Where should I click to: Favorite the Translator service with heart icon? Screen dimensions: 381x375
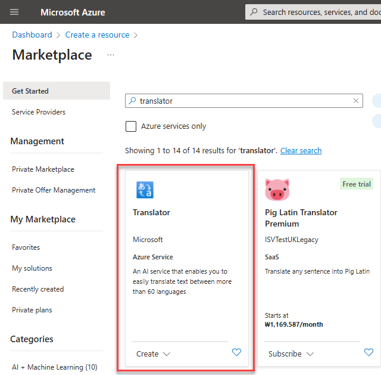(x=236, y=352)
